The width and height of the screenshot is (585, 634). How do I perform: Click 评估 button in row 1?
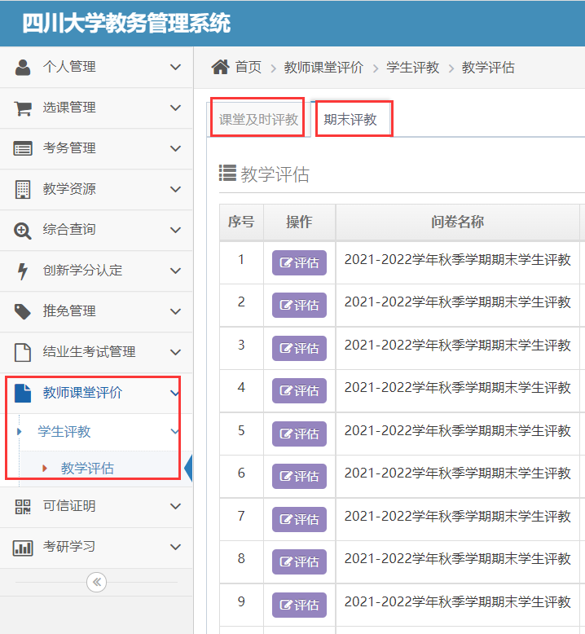point(299,262)
